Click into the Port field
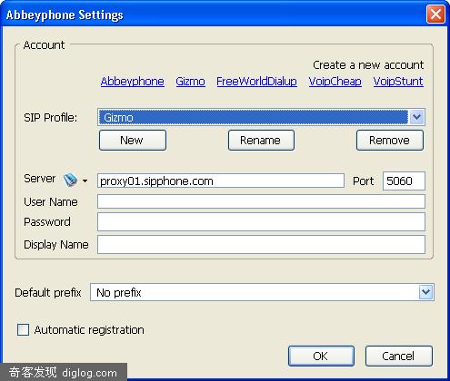 (404, 181)
